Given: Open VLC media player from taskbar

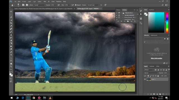Looking at the screenshot, I should pos(50,98).
